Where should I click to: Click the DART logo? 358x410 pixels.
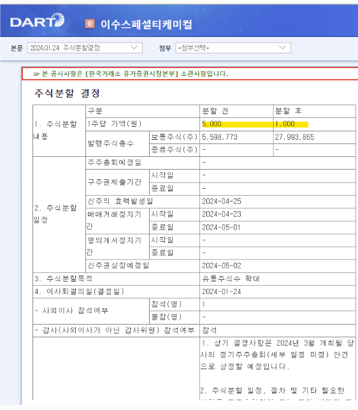(37, 20)
